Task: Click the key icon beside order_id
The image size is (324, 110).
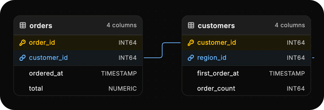Action: tap(22, 43)
